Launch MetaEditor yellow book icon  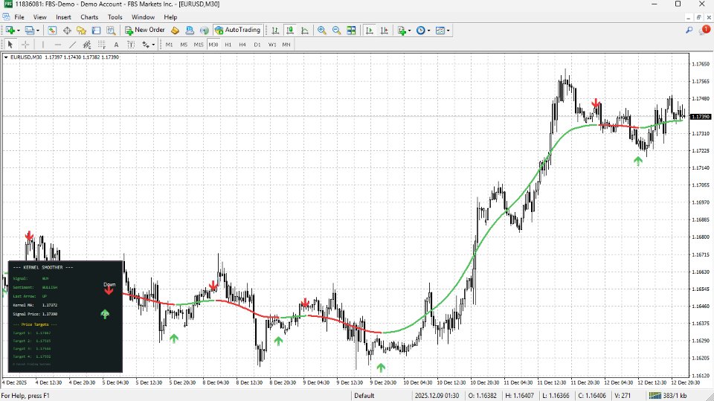click(x=175, y=30)
